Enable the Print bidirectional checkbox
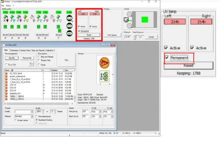 click(37, 116)
